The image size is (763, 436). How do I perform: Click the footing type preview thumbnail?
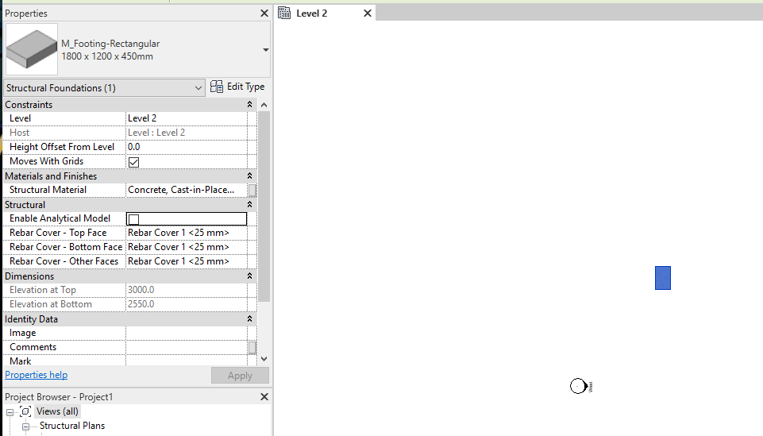click(x=32, y=49)
